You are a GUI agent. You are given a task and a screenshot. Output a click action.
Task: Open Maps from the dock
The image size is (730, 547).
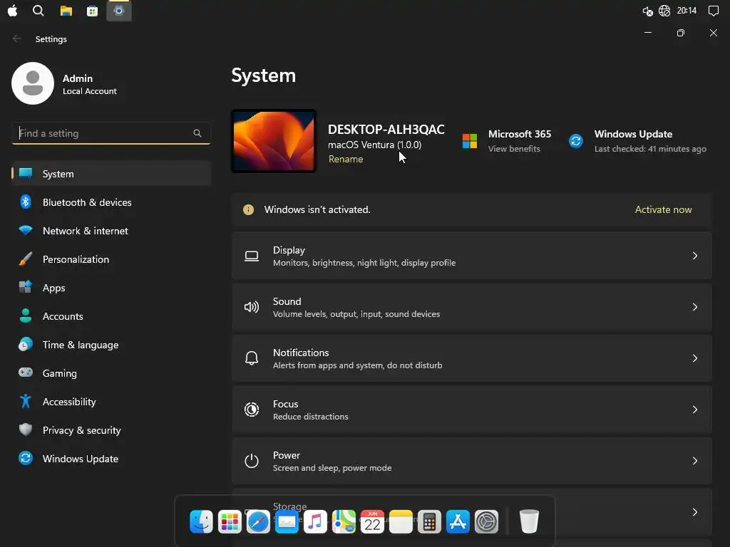click(344, 521)
